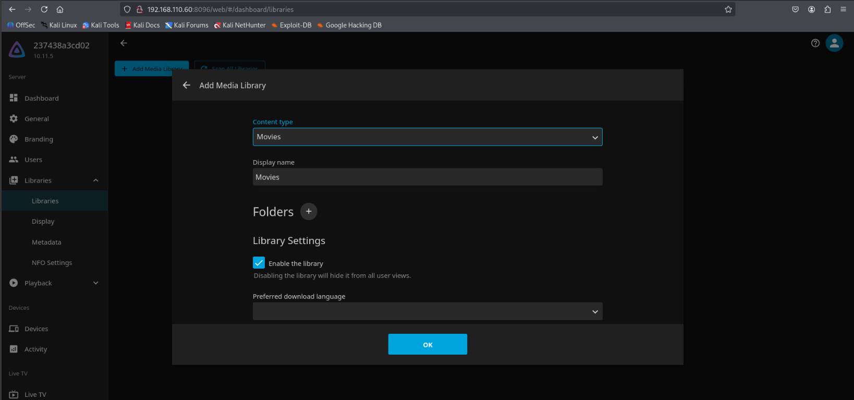Click the help question mark icon

815,43
